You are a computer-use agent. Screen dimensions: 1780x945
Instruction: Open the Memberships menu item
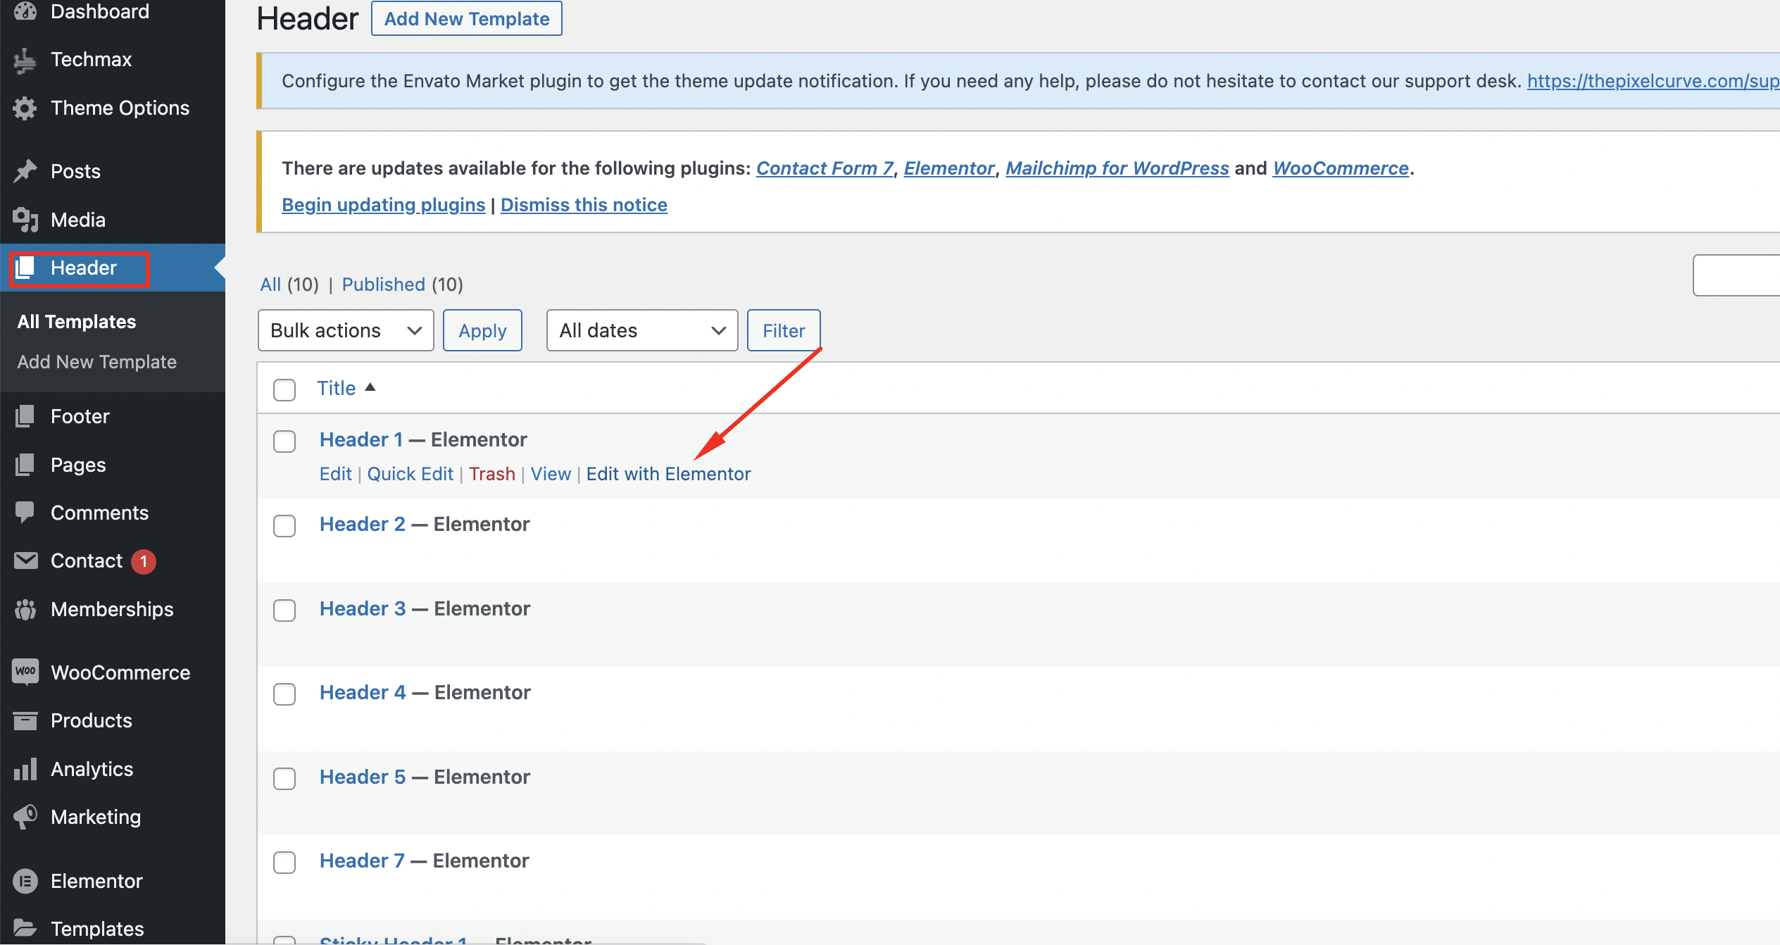click(112, 609)
